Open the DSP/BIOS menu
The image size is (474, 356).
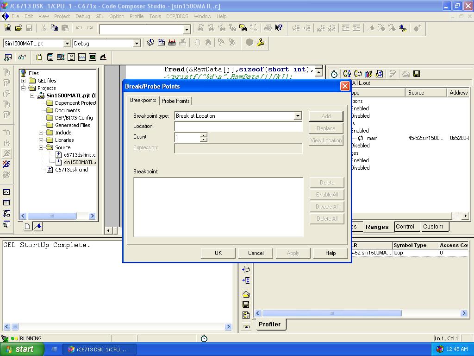177,16
